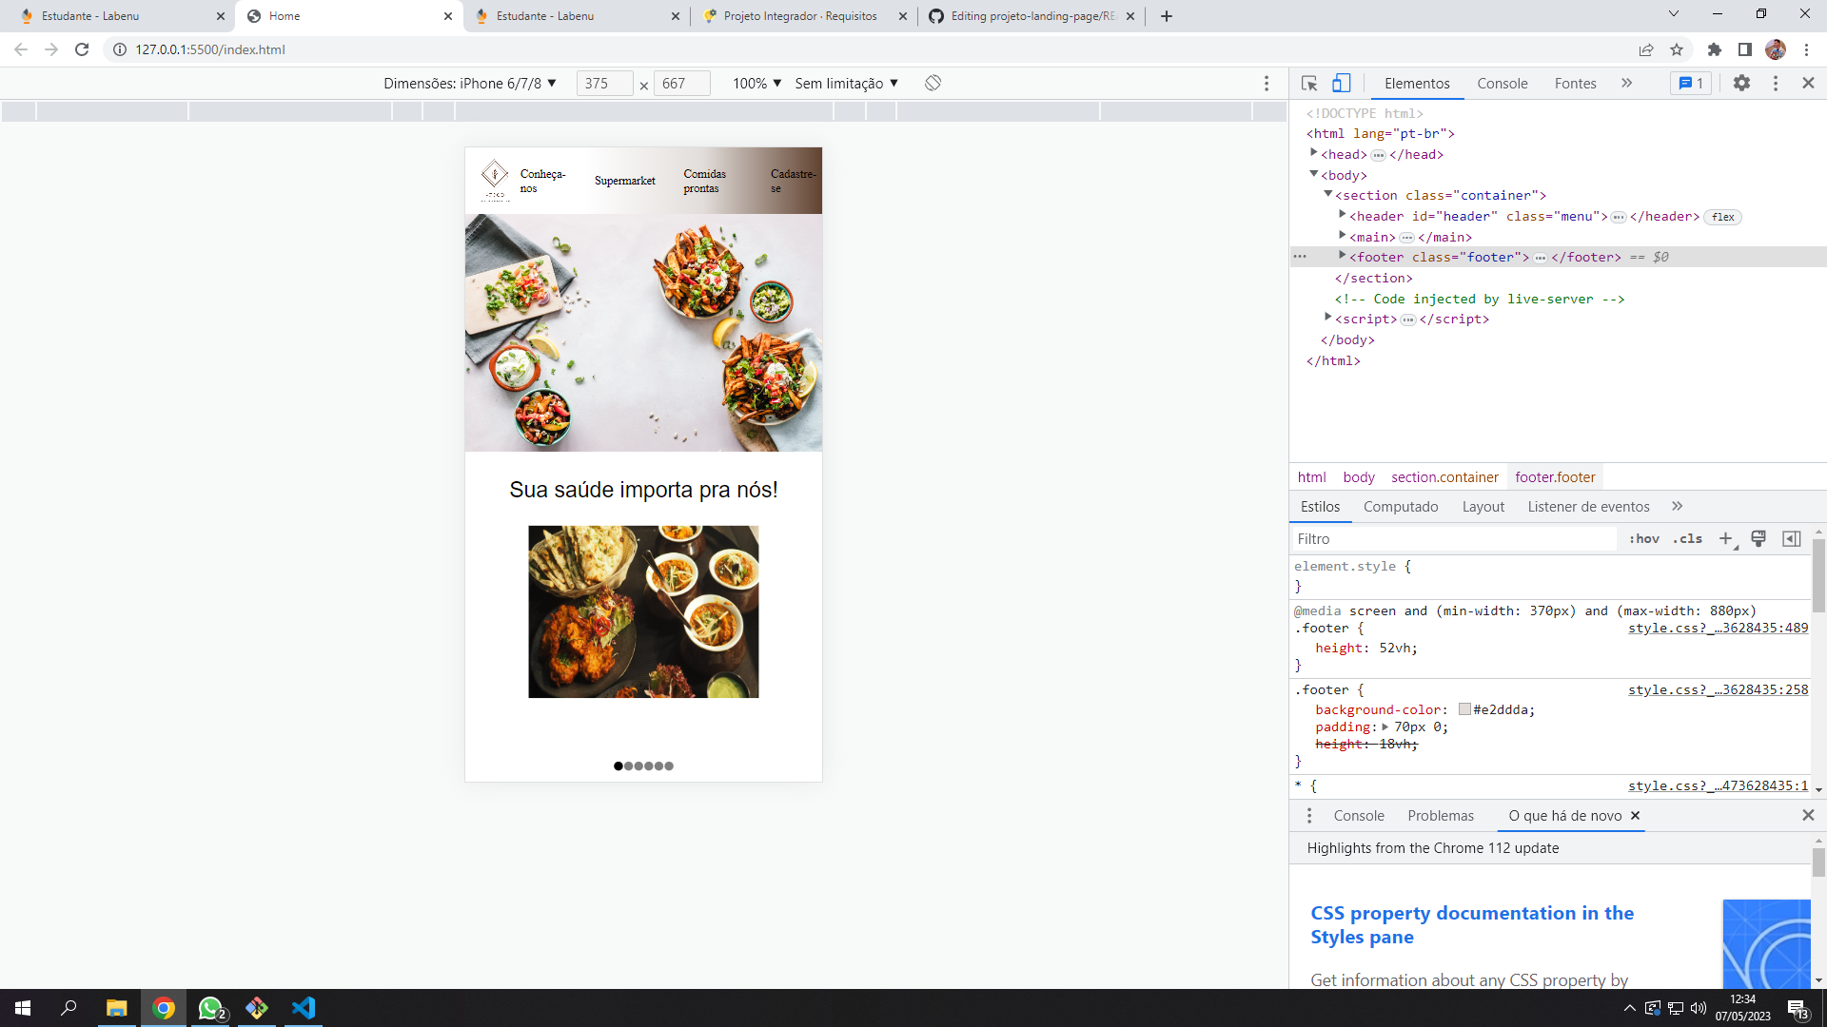1827x1027 pixels.
Task: Select the inspect element tool
Action: [x=1309, y=84]
